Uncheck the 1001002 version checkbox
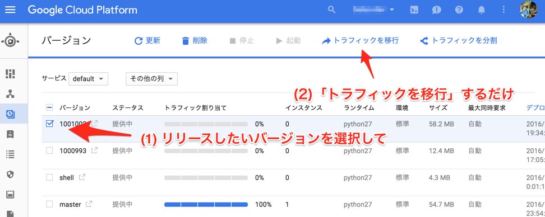The image size is (545, 217). click(49, 124)
